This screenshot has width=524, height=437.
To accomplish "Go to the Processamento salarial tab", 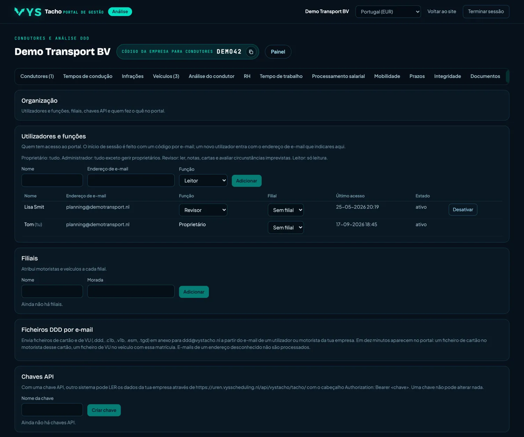I will point(338,76).
